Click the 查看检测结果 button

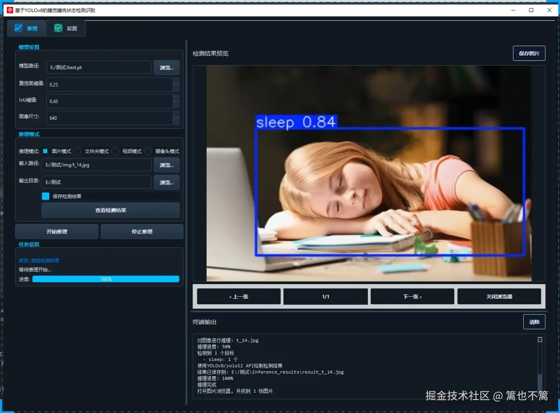110,210
